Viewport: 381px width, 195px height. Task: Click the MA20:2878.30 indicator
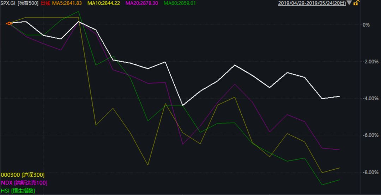click(x=142, y=3)
